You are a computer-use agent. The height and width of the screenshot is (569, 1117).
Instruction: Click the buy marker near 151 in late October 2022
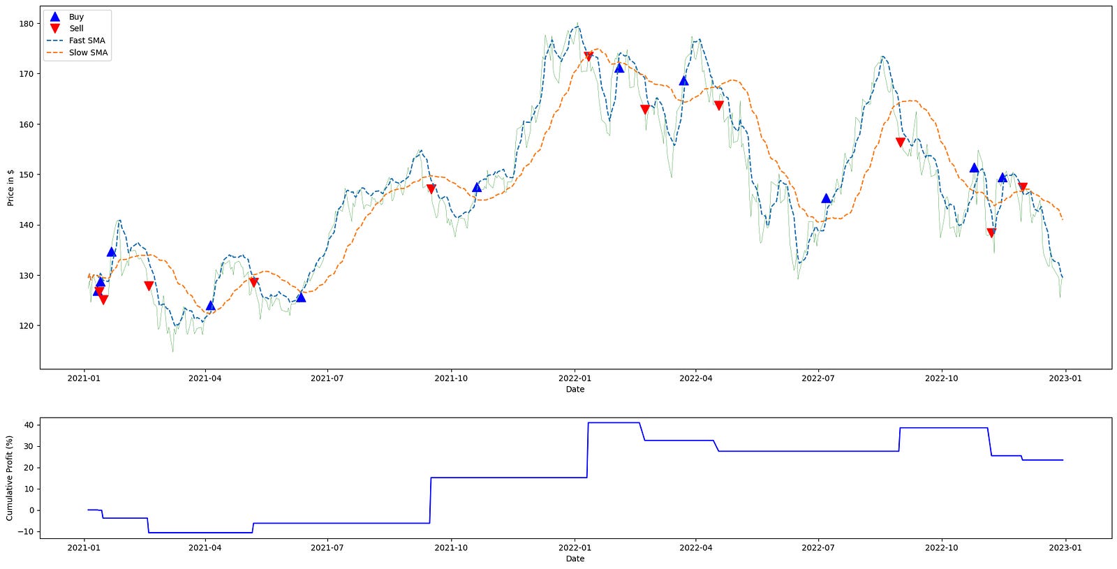click(975, 168)
